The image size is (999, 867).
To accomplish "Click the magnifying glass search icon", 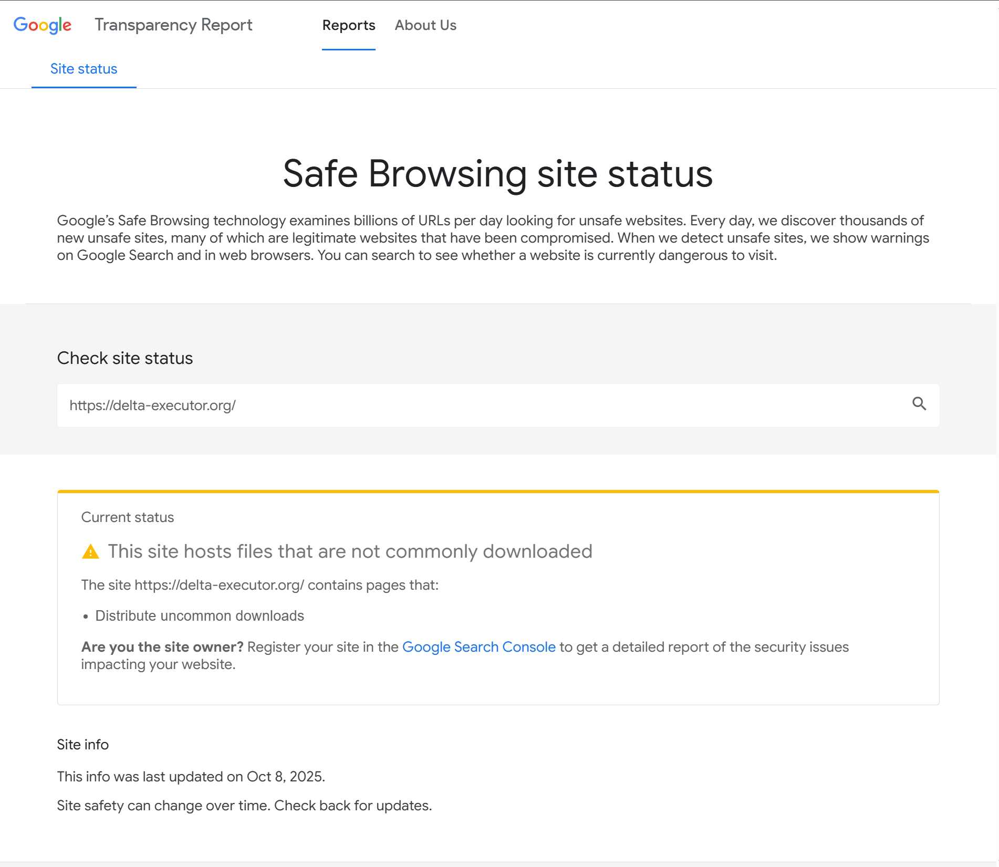I will click(919, 404).
